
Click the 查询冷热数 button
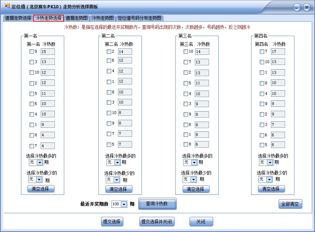click(x=157, y=204)
